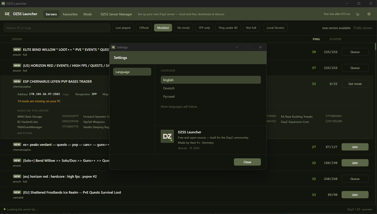Maximize the DZSS Launcher main window
This screenshot has width=377, height=214.
pos(359,4)
